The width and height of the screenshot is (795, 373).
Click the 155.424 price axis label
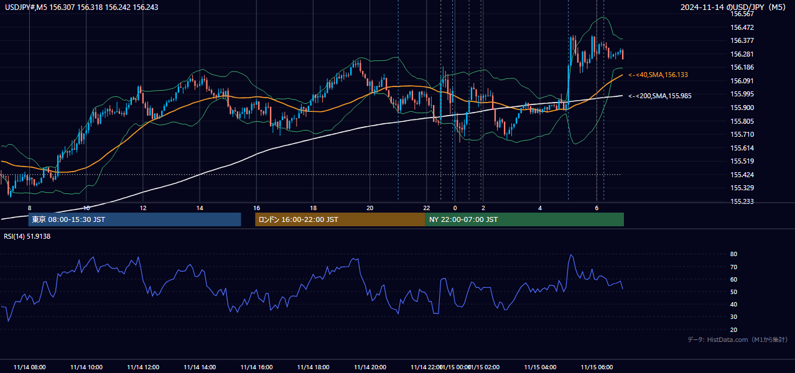742,175
